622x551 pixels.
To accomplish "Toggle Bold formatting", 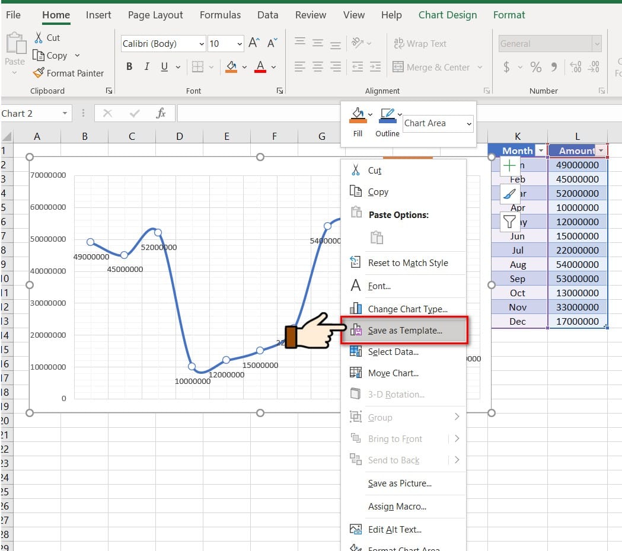I will click(129, 67).
